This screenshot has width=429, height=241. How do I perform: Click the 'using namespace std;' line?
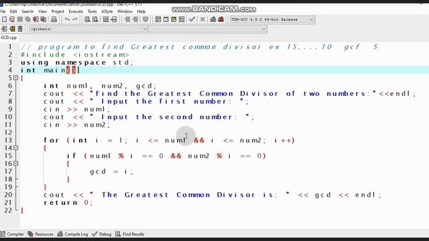pyautogui.click(x=77, y=62)
